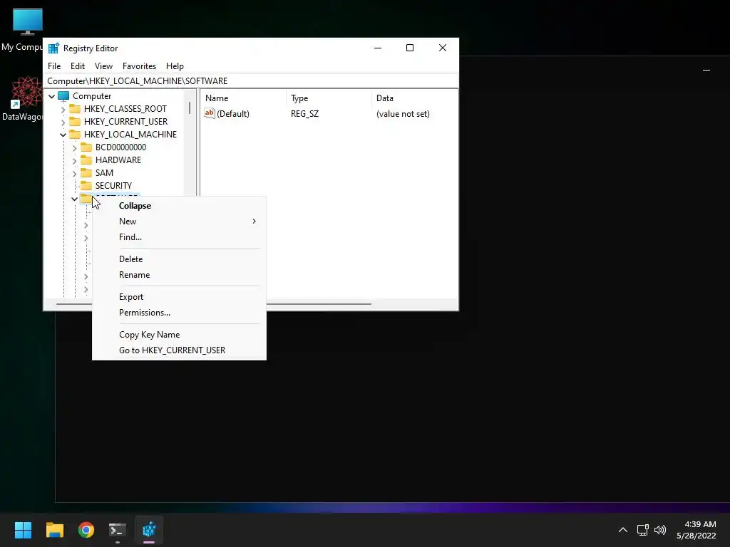730x547 pixels.
Task: Click the SECURITY folder icon
Action: [86, 186]
